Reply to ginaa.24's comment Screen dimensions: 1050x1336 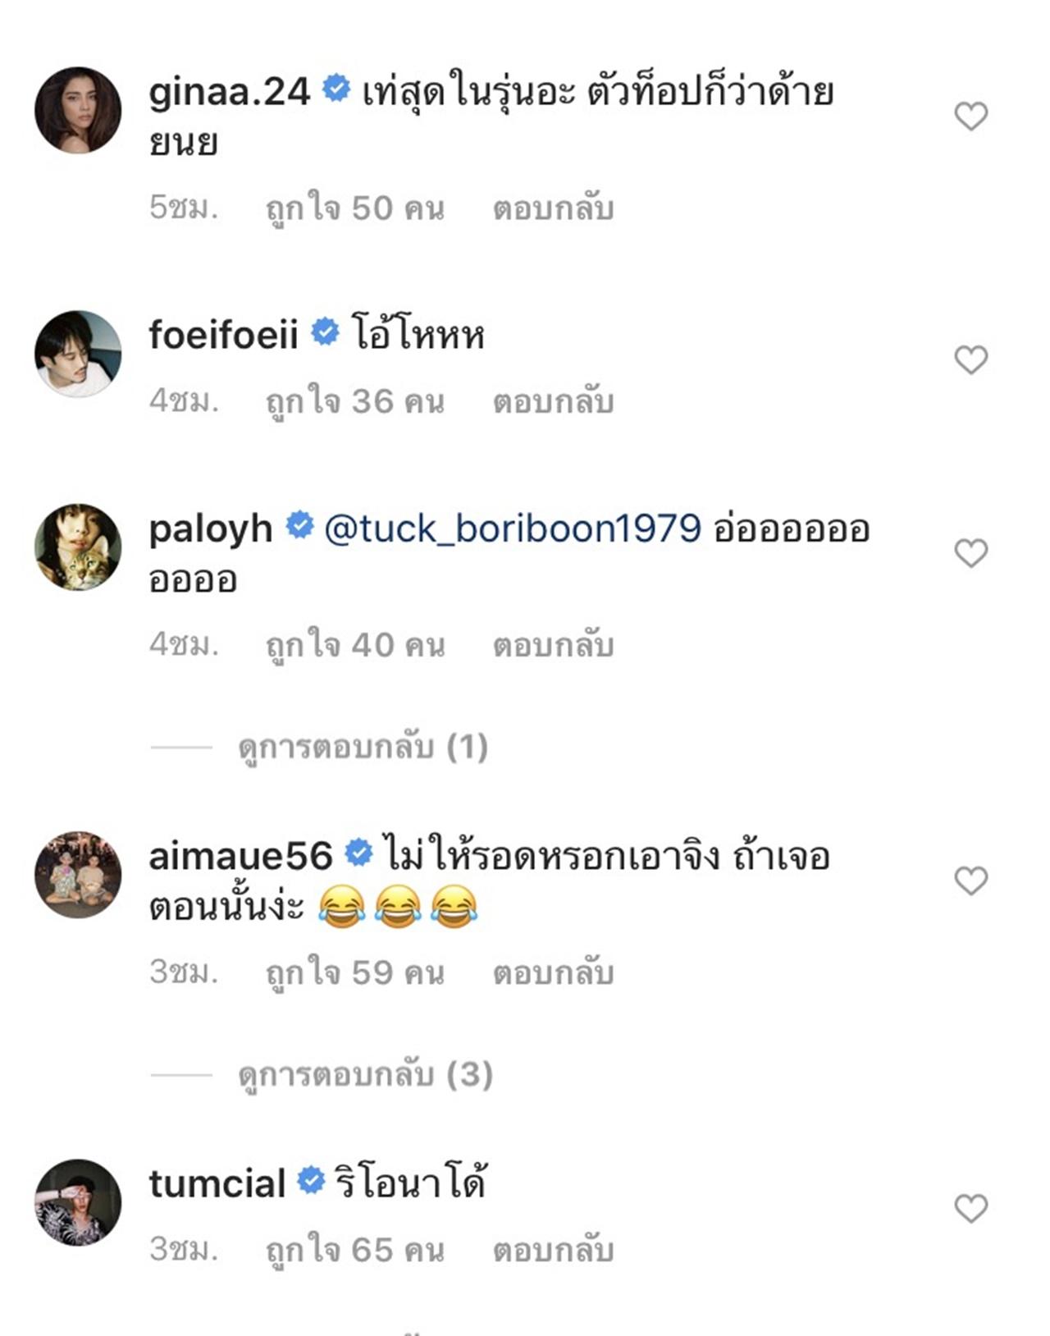553,208
